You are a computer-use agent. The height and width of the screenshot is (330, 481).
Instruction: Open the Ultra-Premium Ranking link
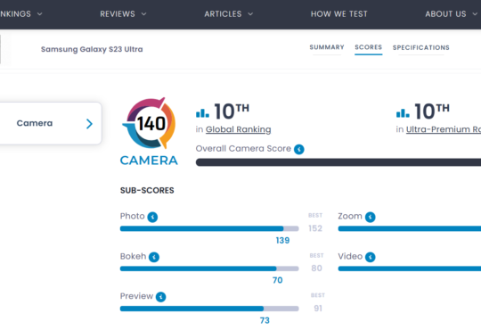coord(444,129)
